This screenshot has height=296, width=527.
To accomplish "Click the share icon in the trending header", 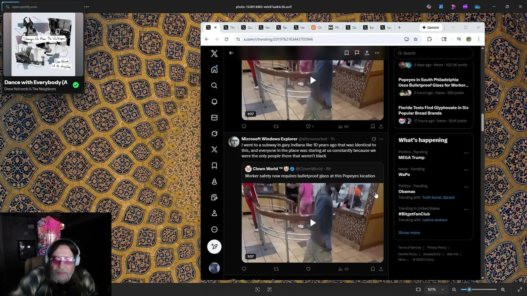I will [367, 53].
